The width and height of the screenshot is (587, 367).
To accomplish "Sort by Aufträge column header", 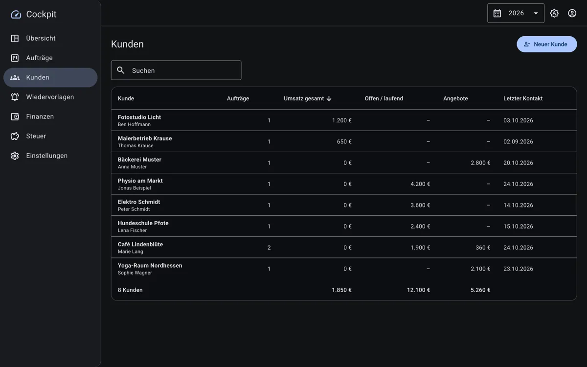I will [x=238, y=98].
